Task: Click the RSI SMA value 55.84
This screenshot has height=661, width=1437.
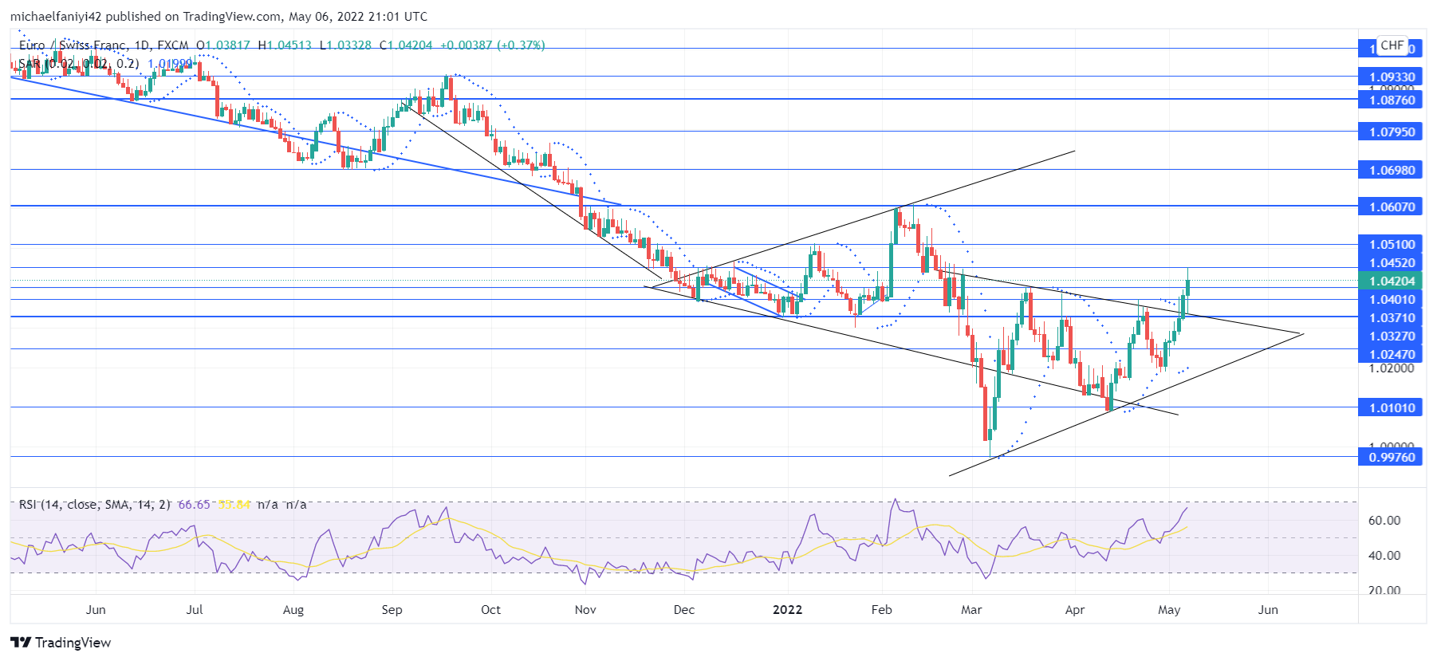Action: click(x=234, y=505)
